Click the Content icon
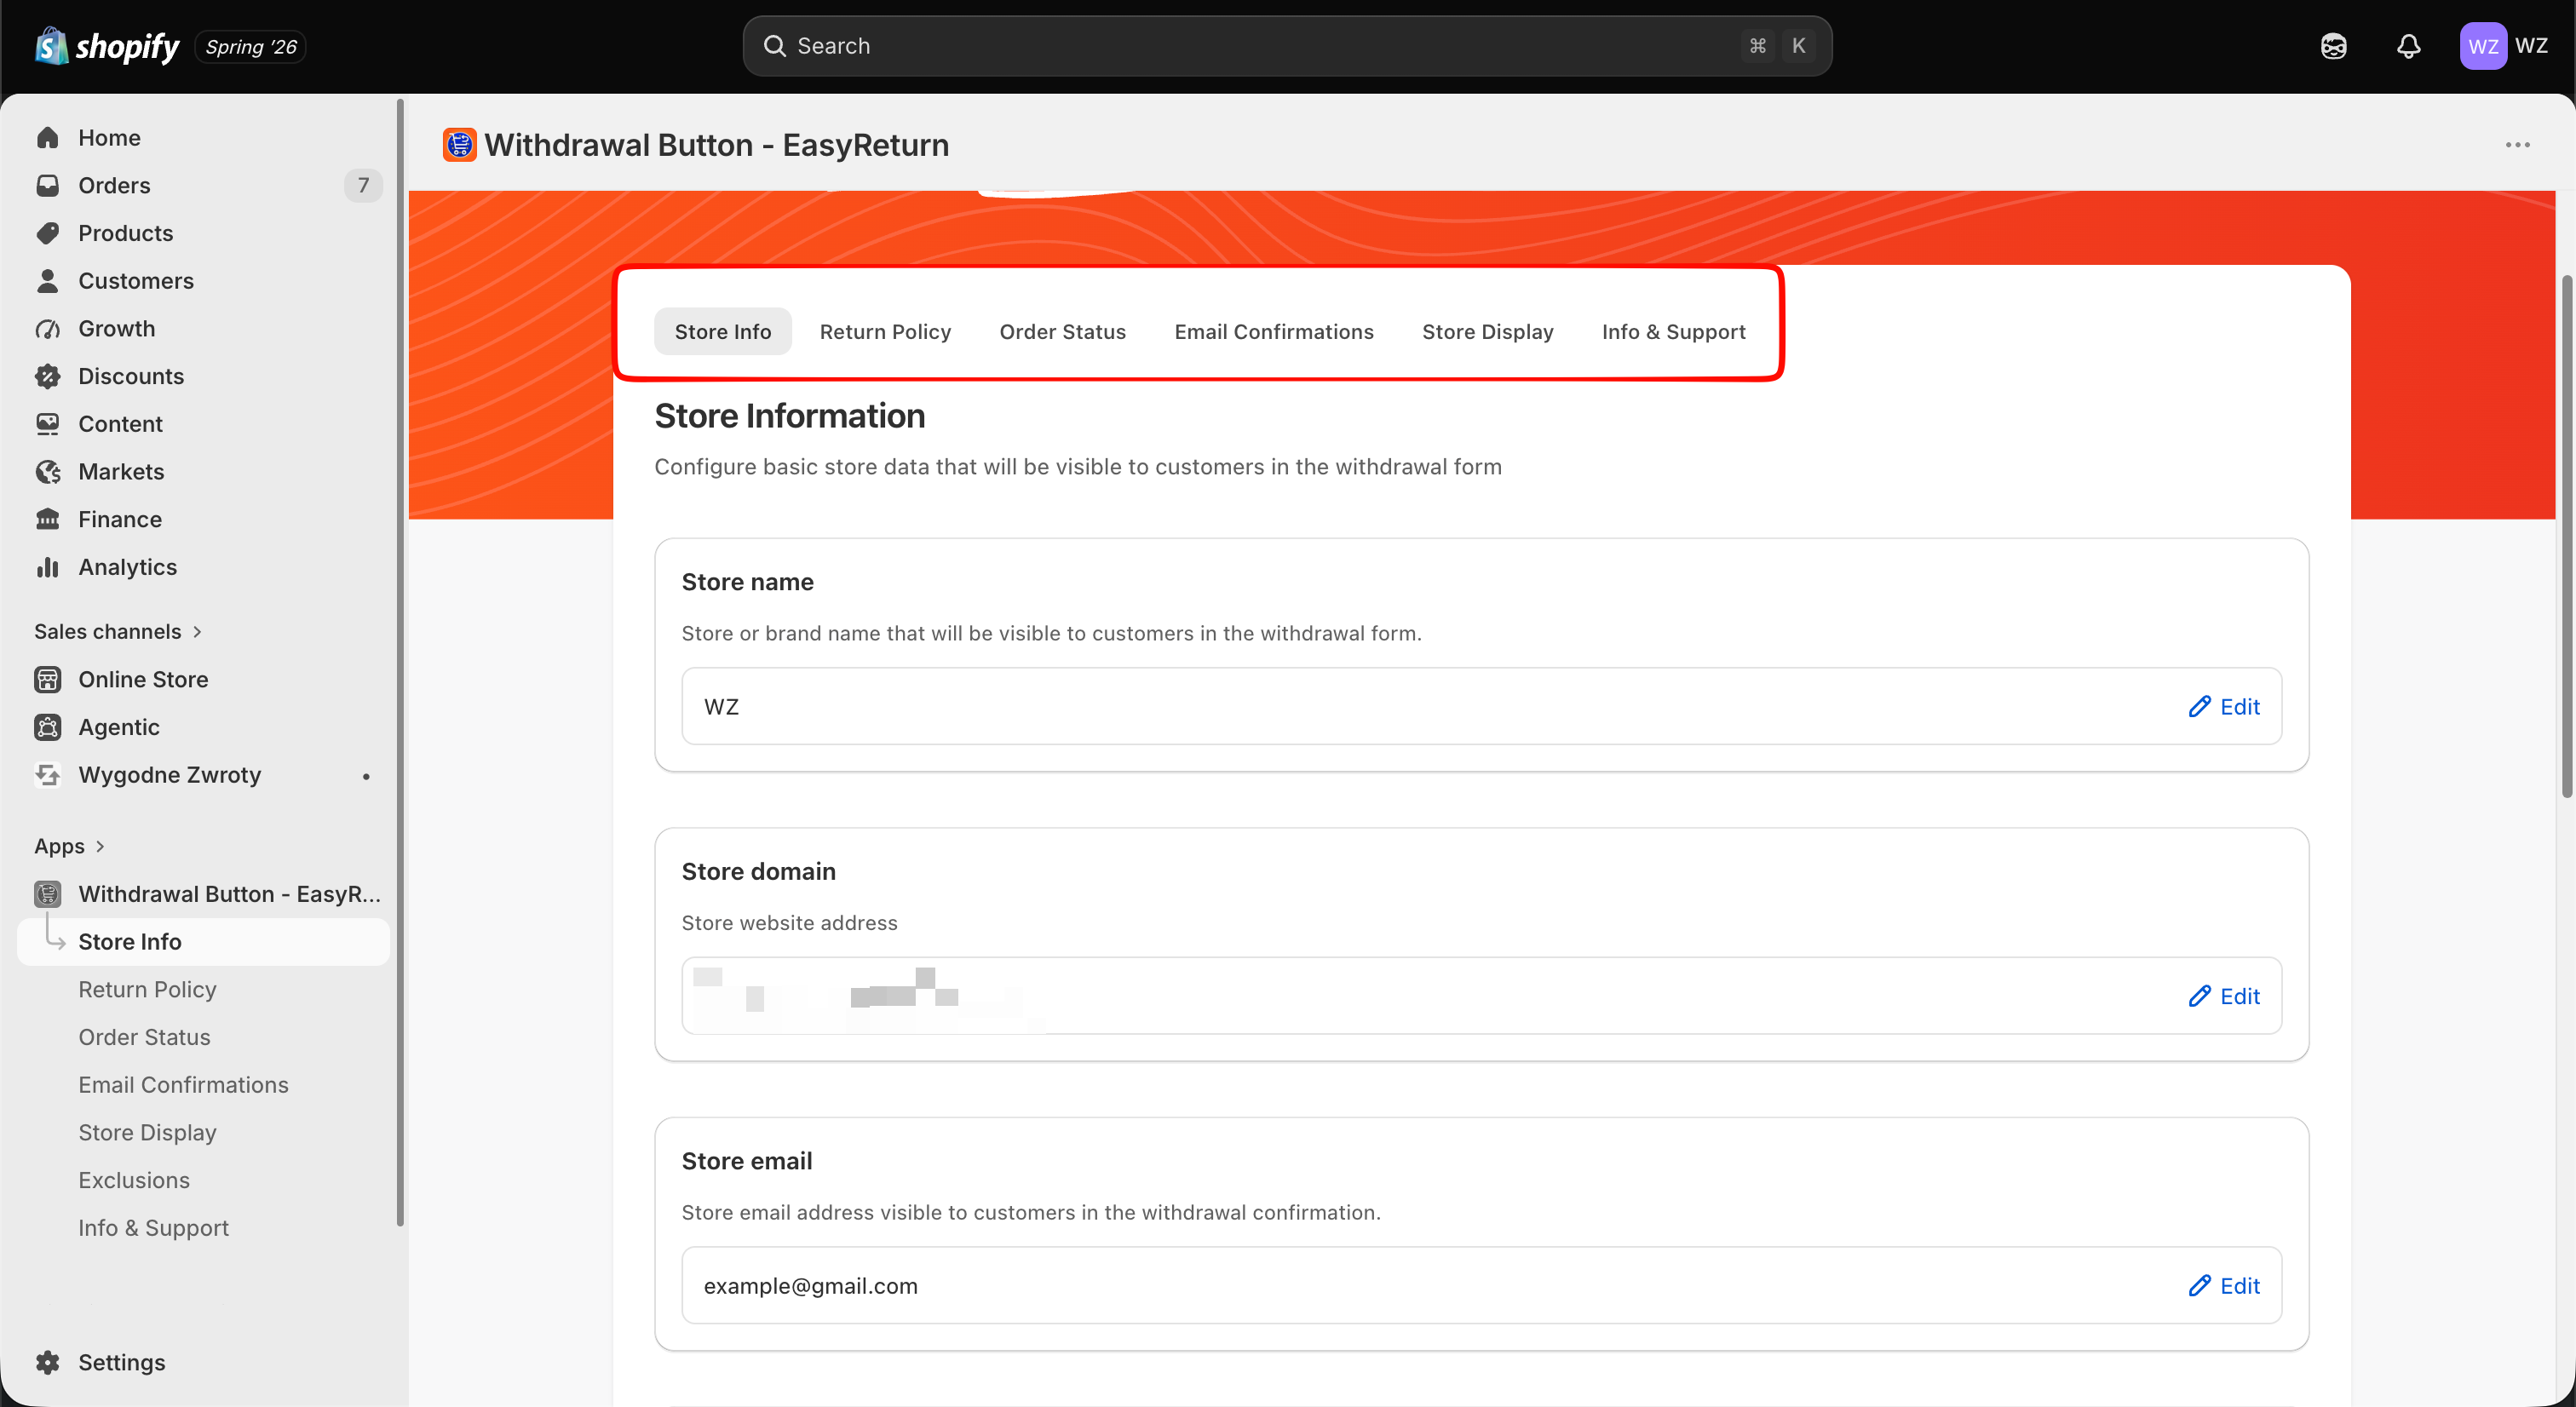The image size is (2576, 1407). [x=48, y=424]
